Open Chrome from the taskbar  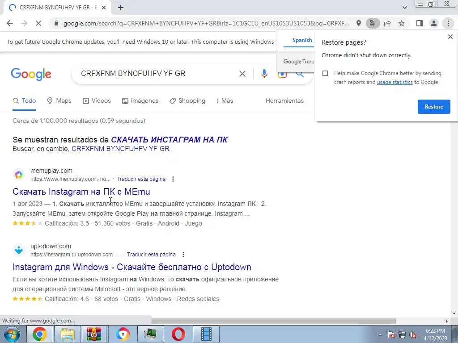tap(39, 334)
